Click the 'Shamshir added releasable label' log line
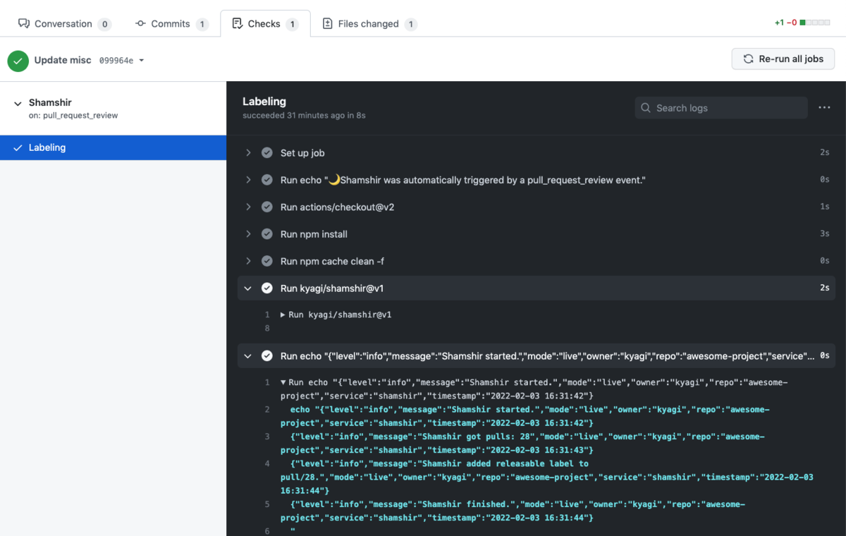Image resolution: width=846 pixels, height=536 pixels. tap(546, 477)
